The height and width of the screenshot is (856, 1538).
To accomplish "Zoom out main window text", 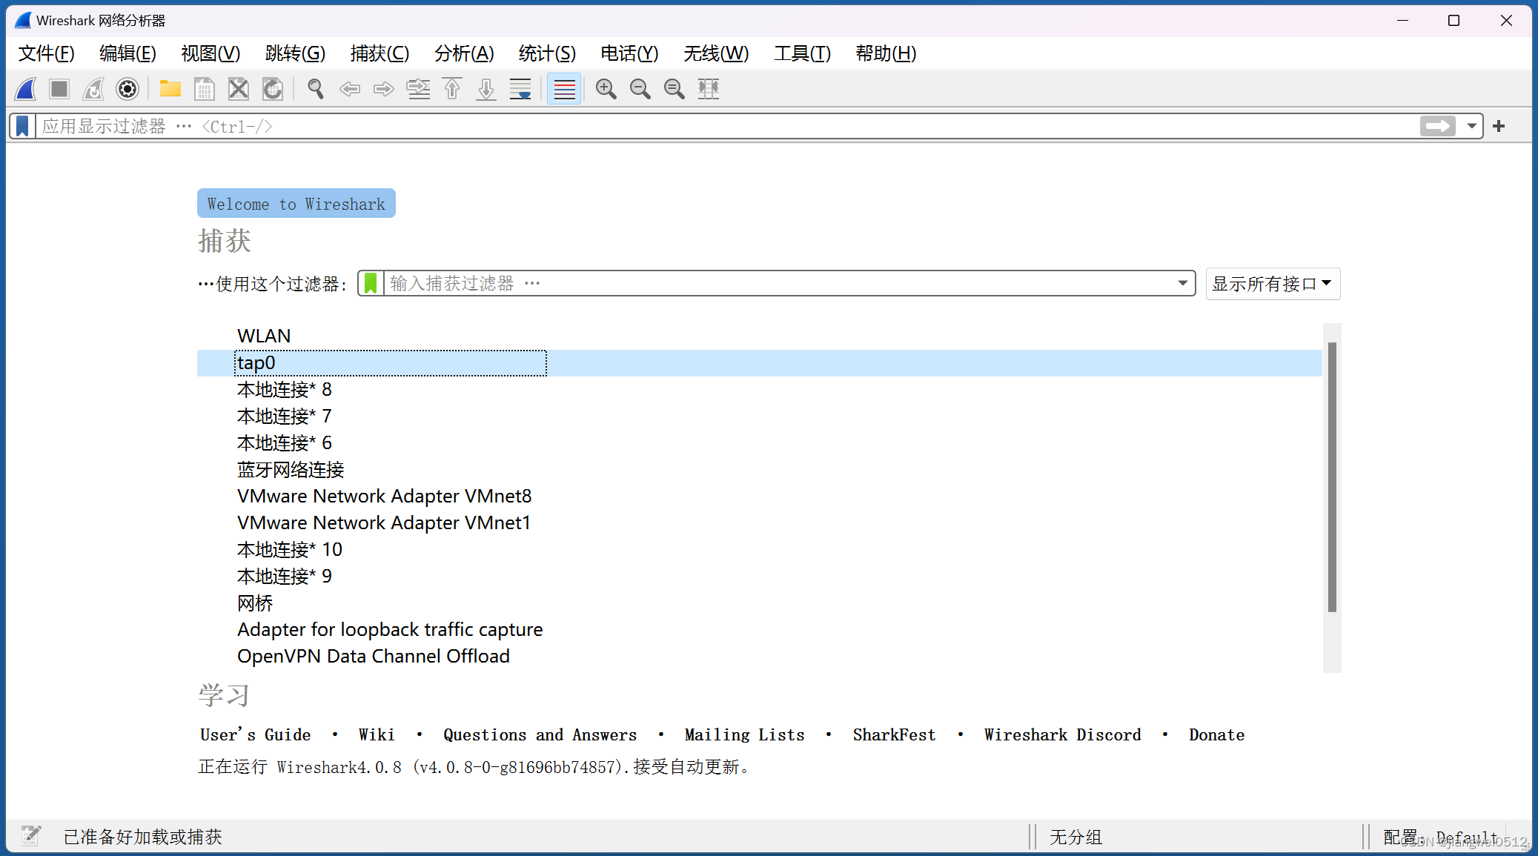I will [640, 89].
